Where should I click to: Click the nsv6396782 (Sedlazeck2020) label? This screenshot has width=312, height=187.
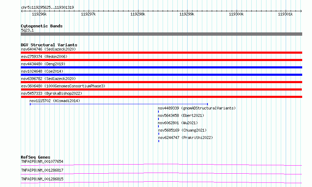[48, 79]
